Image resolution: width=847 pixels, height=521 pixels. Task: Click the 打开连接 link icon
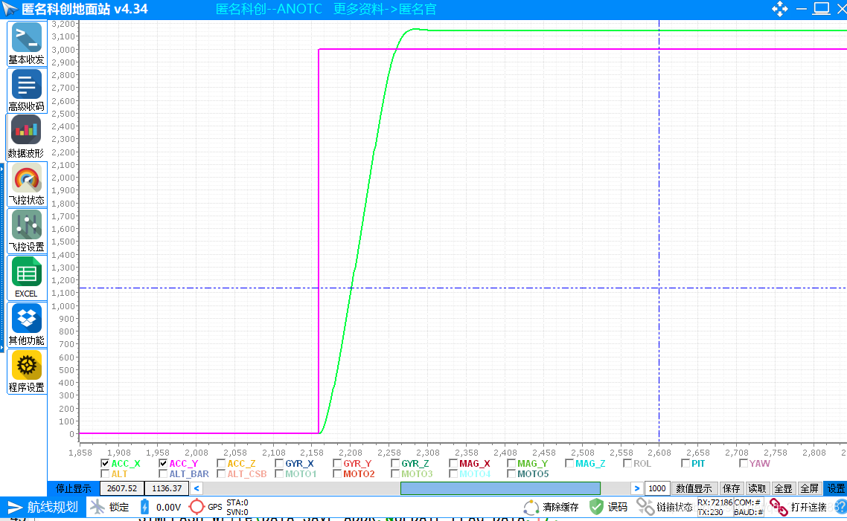(x=779, y=507)
